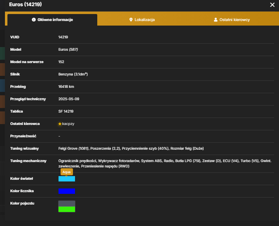This screenshot has height=226, width=279.
Task: Close the Euros vehicle details dialog
Action: (x=272, y=5)
